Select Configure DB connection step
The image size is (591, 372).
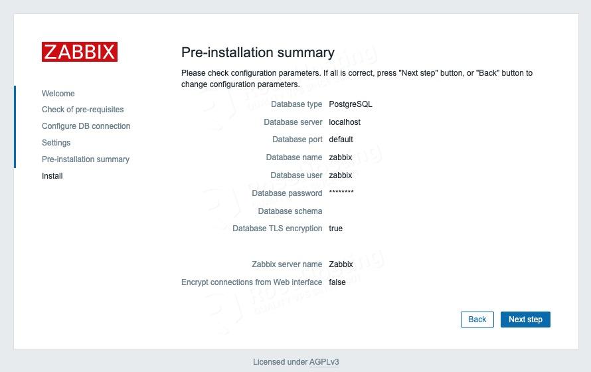[86, 126]
